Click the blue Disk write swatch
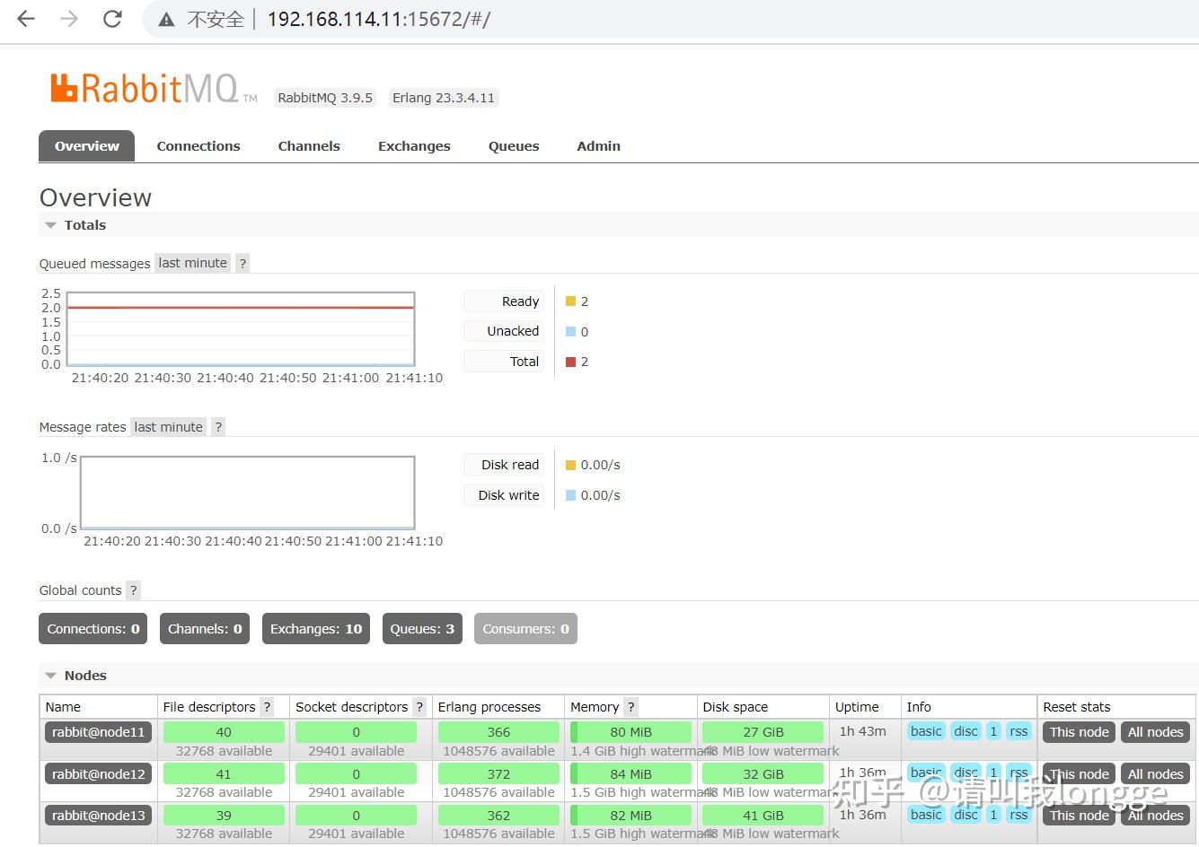The width and height of the screenshot is (1199, 847). coord(570,495)
